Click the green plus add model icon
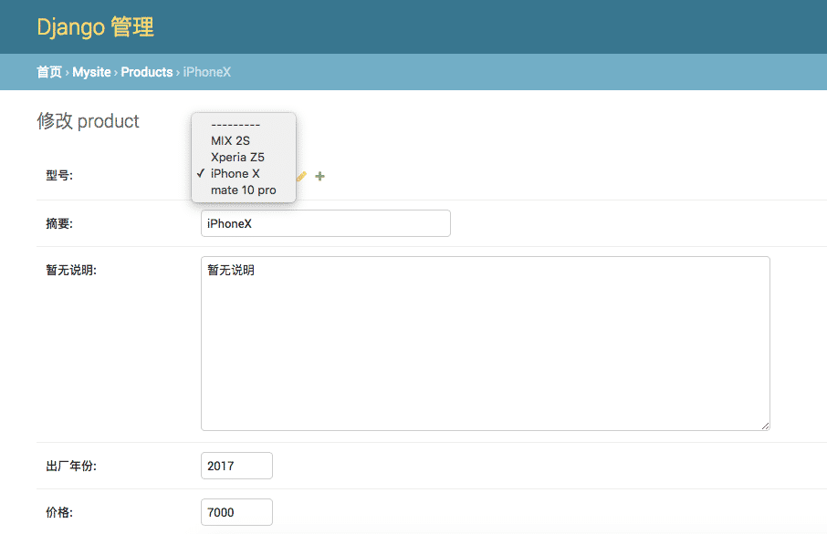 [319, 176]
